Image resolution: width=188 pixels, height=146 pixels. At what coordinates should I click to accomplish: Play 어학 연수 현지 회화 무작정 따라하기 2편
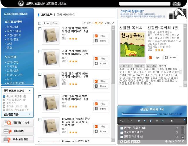(101, 104)
